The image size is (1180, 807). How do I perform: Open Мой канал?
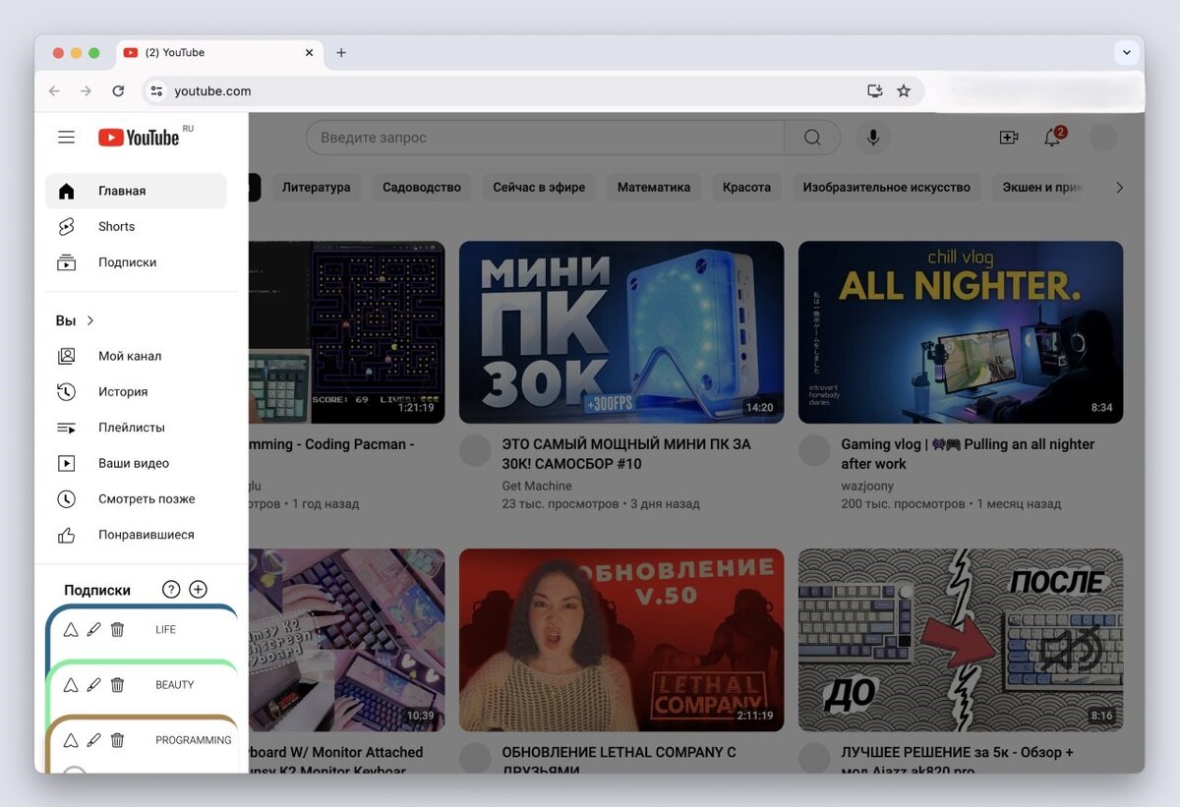pos(136,356)
